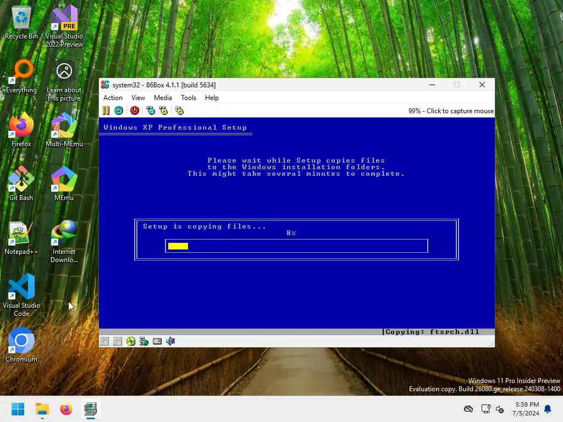Click 'Learn about this picture' icon
Image resolution: width=563 pixels, height=422 pixels.
(64, 81)
